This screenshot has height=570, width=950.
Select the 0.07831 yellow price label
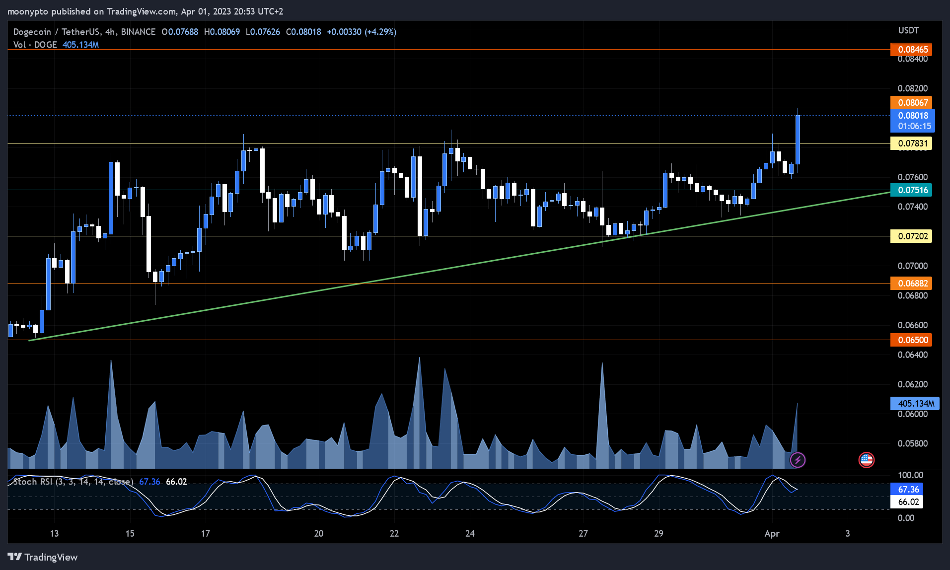(x=911, y=143)
